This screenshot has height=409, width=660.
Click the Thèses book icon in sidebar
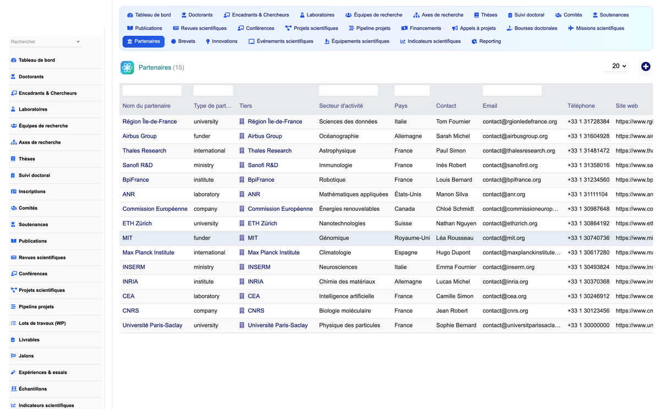click(x=14, y=159)
